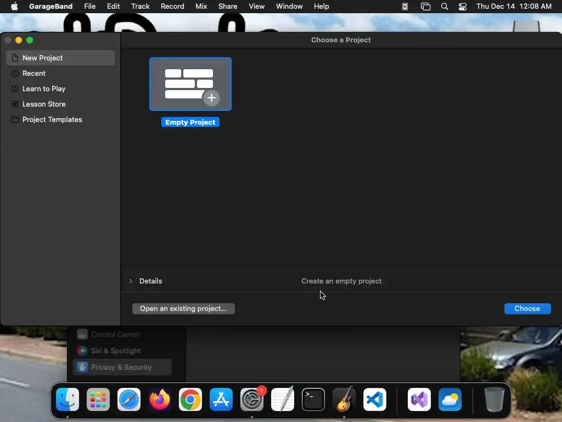This screenshot has width=562, height=422.
Task: Open System Settings from the Dock
Action: pos(252,399)
